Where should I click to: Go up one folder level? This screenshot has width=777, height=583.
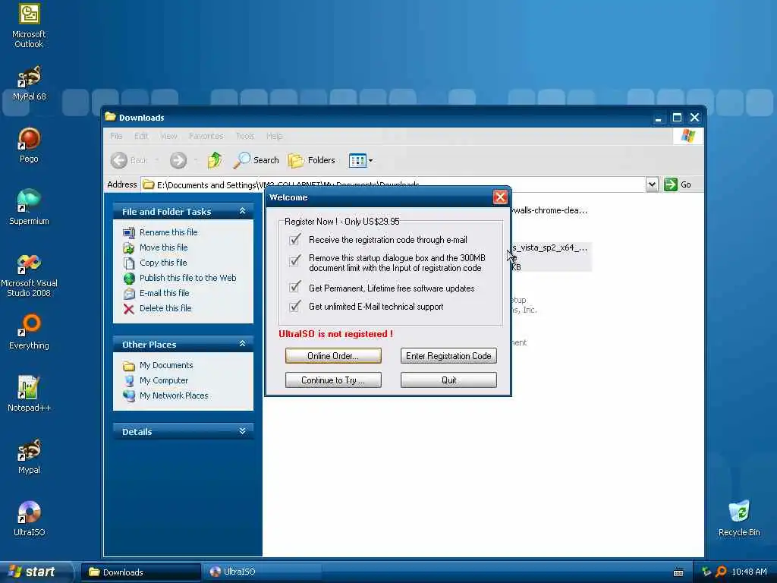point(215,160)
